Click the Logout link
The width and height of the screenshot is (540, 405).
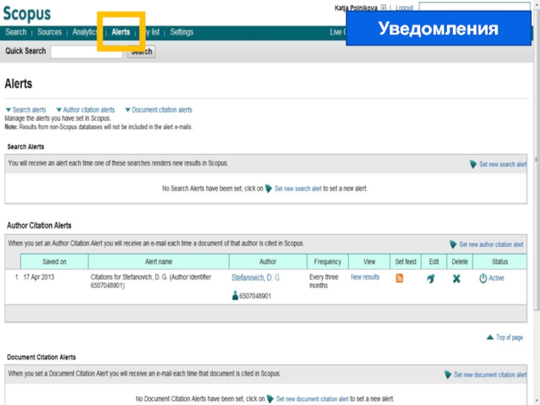[x=404, y=8]
